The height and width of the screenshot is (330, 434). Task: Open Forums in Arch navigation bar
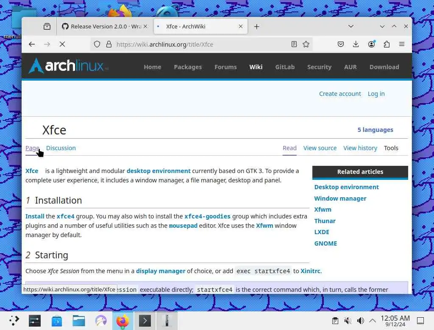(225, 67)
